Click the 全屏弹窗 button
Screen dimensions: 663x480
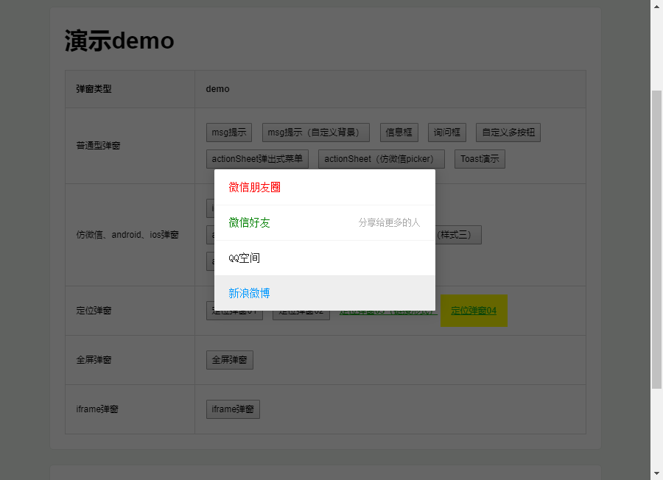tap(230, 360)
